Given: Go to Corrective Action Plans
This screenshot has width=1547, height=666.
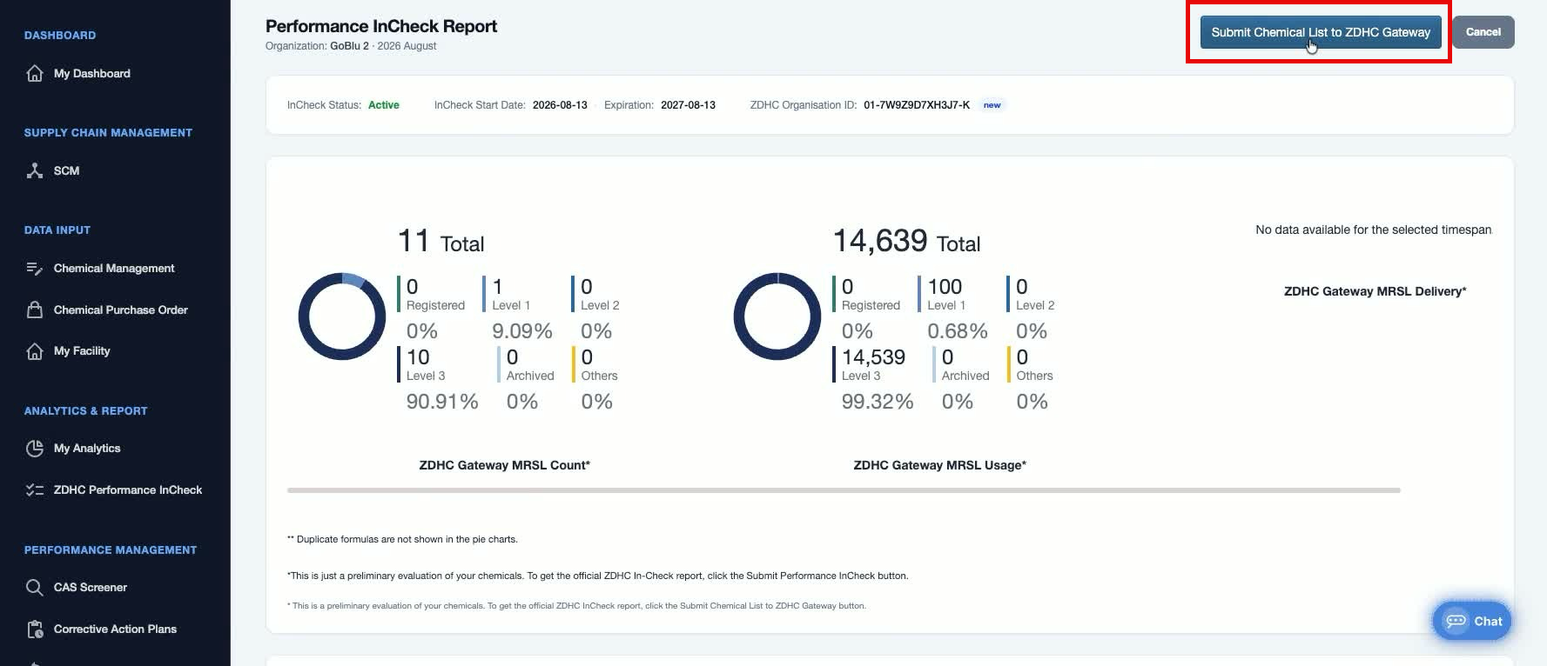Looking at the screenshot, I should [x=115, y=629].
